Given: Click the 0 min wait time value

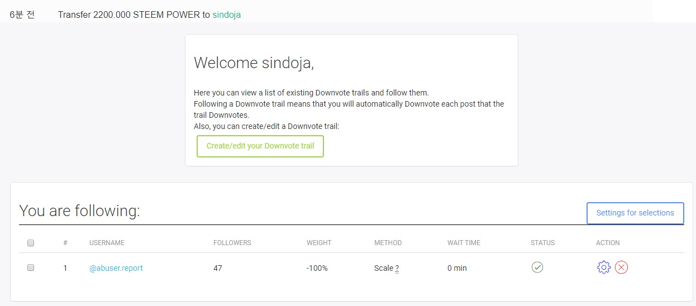Looking at the screenshot, I should (x=457, y=268).
